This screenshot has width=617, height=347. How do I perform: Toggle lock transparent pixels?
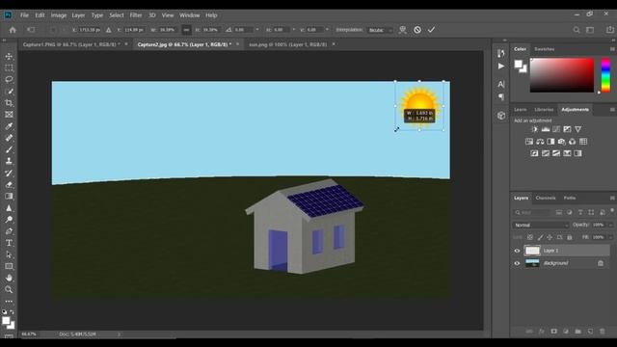[530, 237]
